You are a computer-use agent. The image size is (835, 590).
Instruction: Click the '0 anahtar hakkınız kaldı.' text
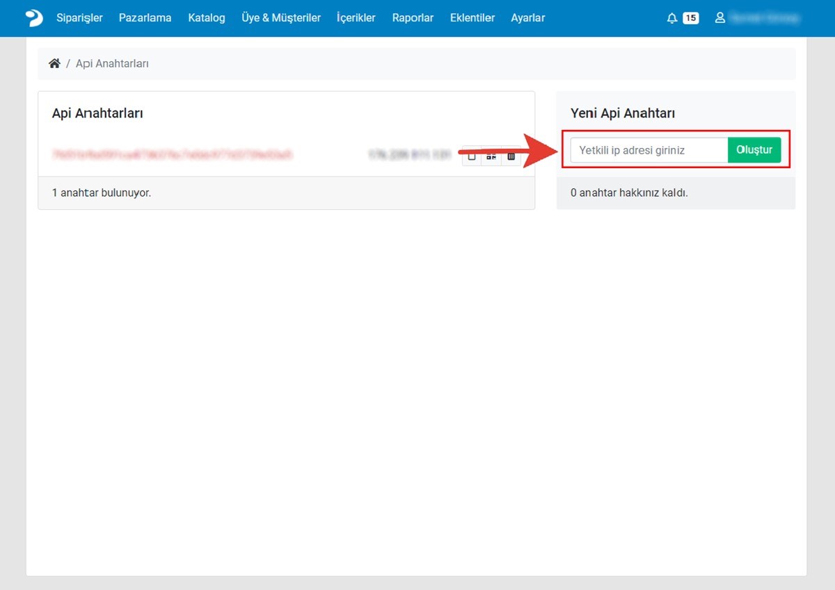click(x=629, y=192)
